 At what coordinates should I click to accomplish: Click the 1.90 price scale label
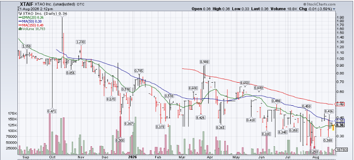pos(340,17)
